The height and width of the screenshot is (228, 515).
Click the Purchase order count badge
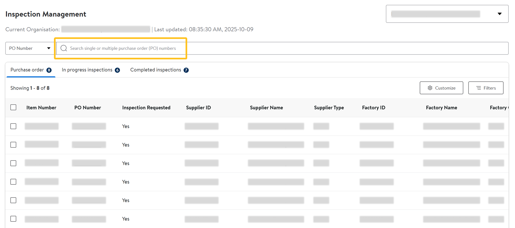[49, 70]
